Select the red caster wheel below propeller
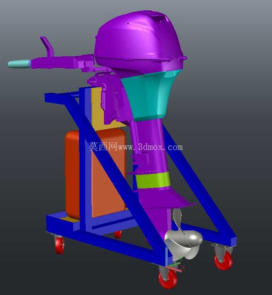Viewport: 272px width, 295px height. [x=168, y=279]
